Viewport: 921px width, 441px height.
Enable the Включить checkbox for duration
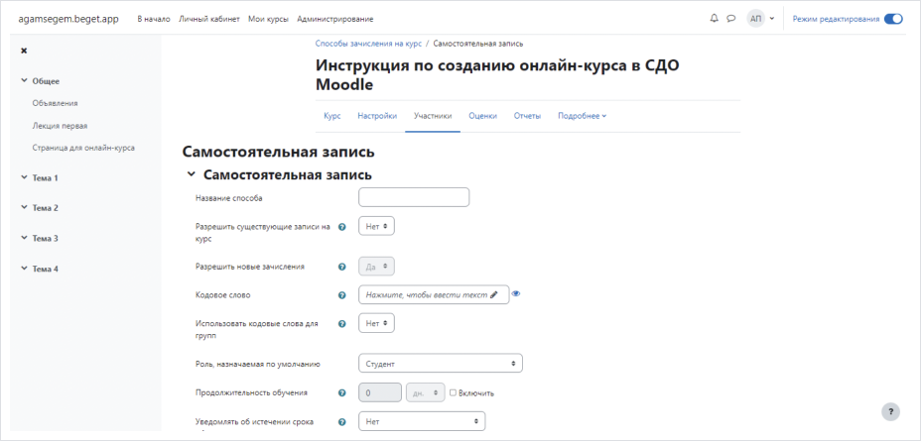pyautogui.click(x=453, y=392)
